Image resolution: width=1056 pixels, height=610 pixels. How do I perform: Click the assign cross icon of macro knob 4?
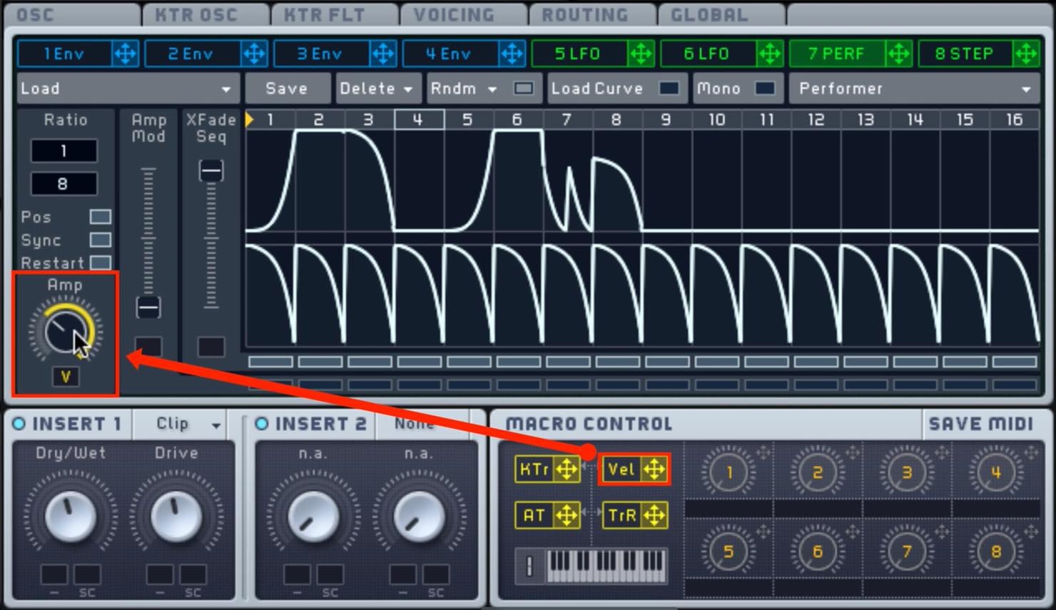1031,452
